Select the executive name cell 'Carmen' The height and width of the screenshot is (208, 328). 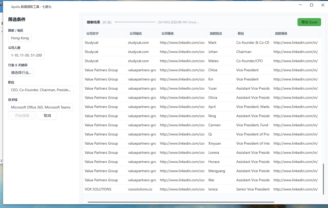click(220, 125)
